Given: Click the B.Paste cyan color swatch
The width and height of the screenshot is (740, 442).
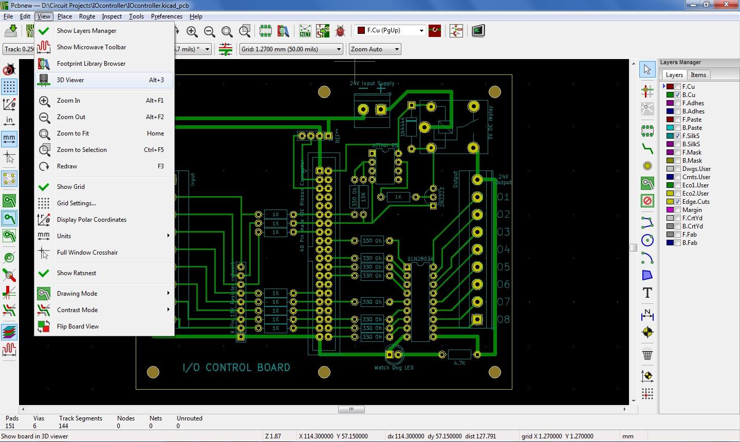Looking at the screenshot, I should coord(670,128).
